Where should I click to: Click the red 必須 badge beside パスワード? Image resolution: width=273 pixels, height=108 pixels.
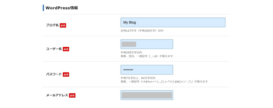pyautogui.click(x=66, y=75)
